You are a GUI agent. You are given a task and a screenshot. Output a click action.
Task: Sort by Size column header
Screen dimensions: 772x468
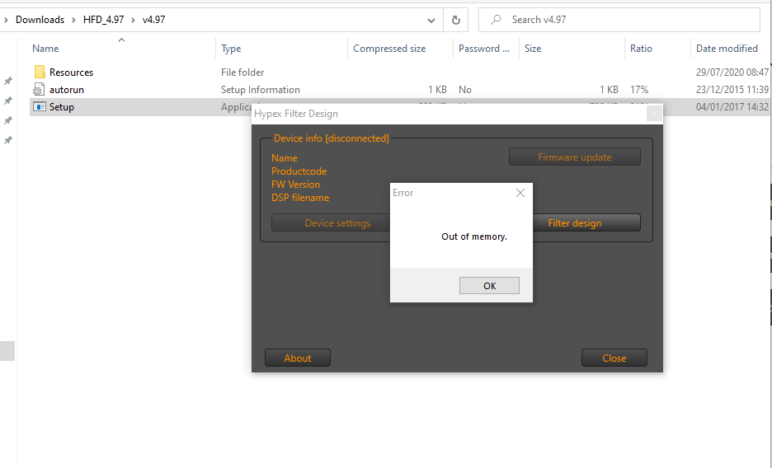click(x=533, y=48)
